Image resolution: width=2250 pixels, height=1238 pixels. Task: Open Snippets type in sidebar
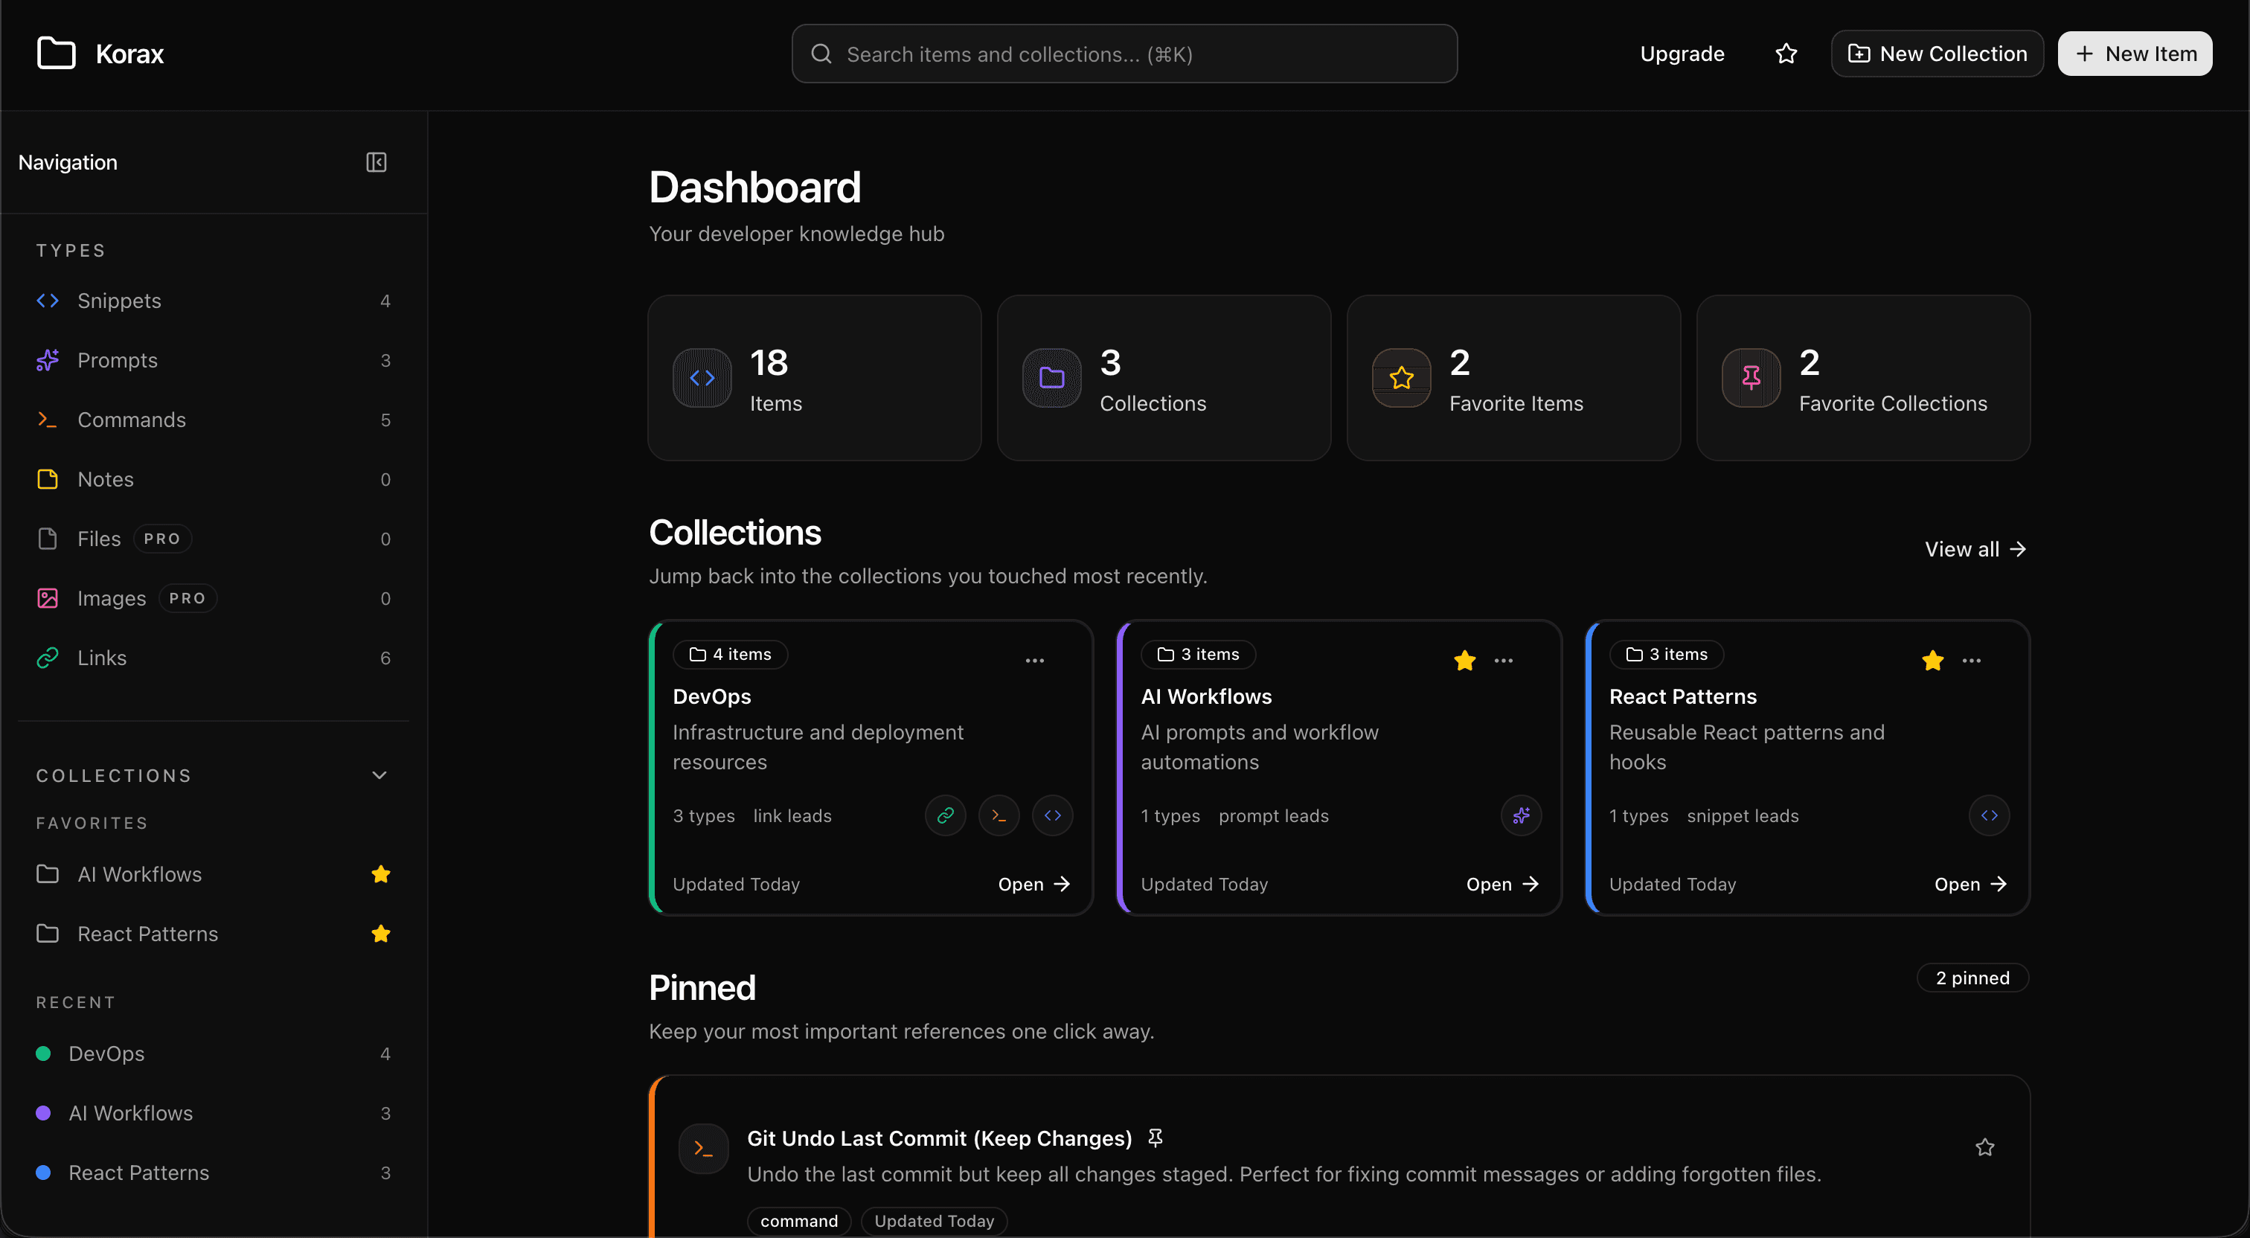pyautogui.click(x=213, y=301)
